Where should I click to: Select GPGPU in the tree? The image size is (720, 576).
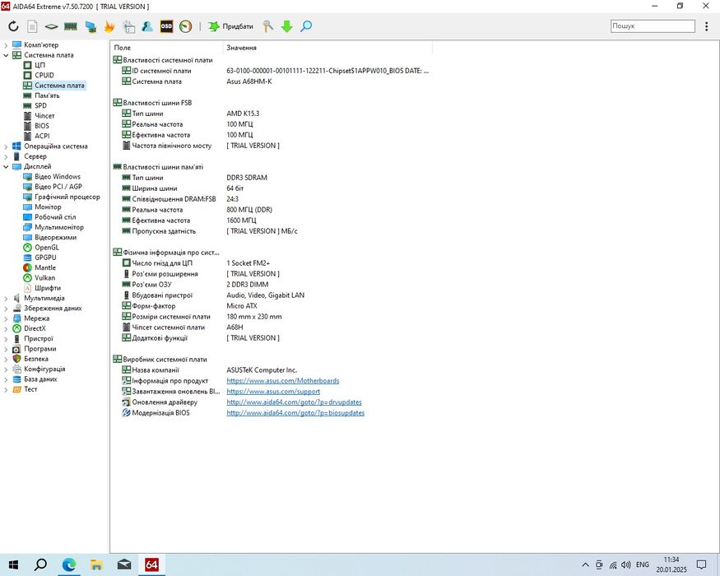coord(45,258)
